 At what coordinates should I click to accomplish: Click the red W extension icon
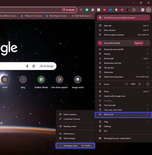(105, 10)
